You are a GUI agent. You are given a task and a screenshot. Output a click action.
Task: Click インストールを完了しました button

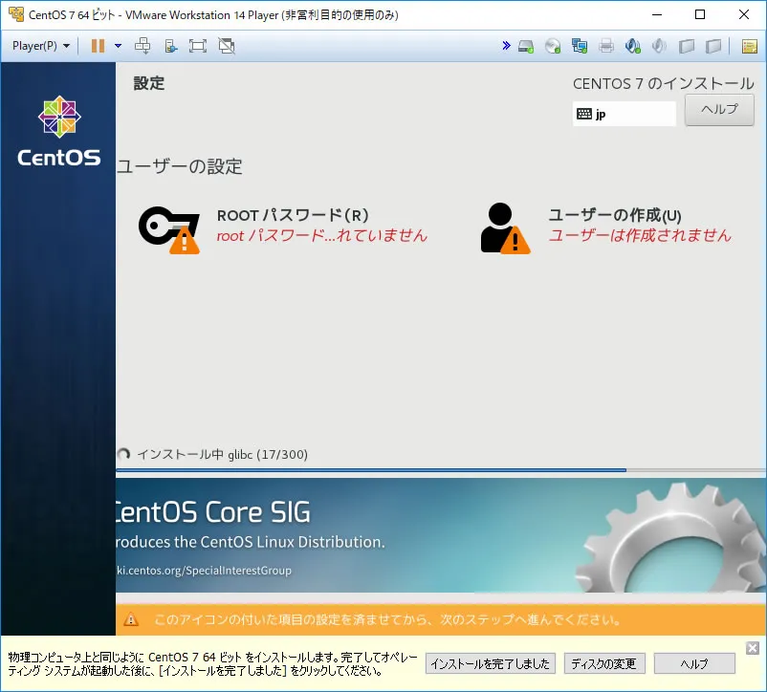(491, 663)
